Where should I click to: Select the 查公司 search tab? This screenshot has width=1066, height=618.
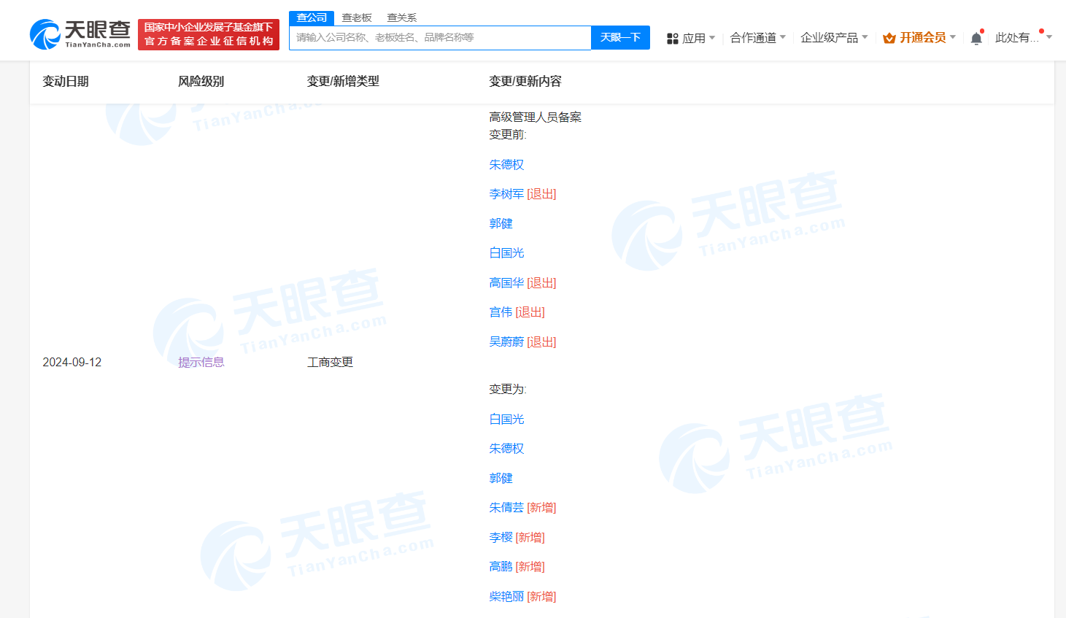[312, 18]
